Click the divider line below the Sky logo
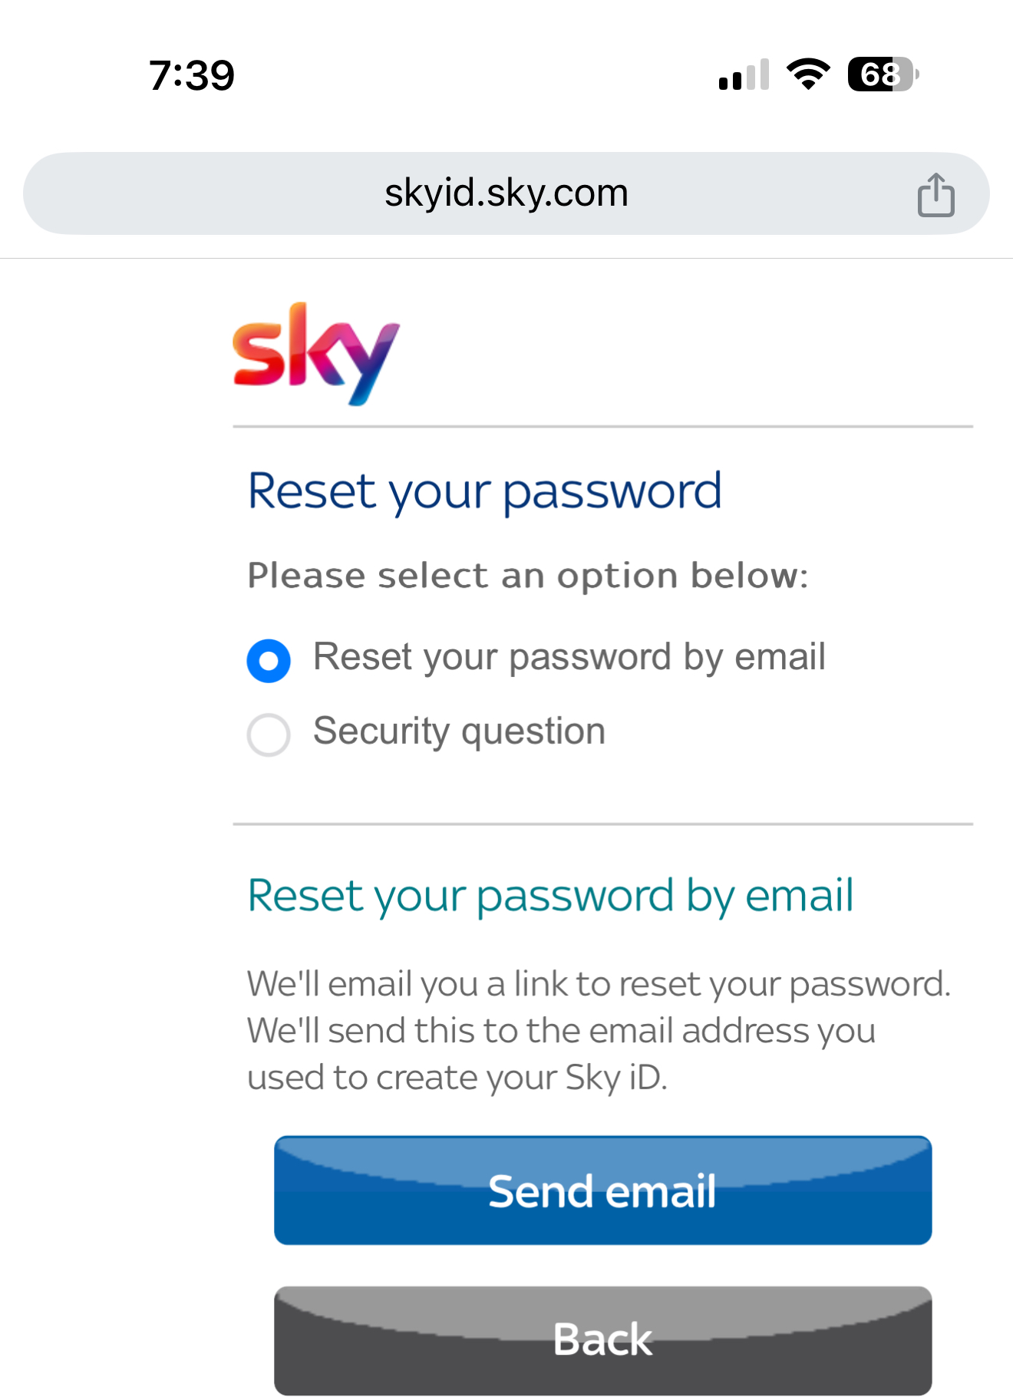The image size is (1013, 1397). pos(602,427)
